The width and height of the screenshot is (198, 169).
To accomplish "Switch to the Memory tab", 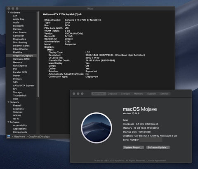I will (x=138, y=94).
